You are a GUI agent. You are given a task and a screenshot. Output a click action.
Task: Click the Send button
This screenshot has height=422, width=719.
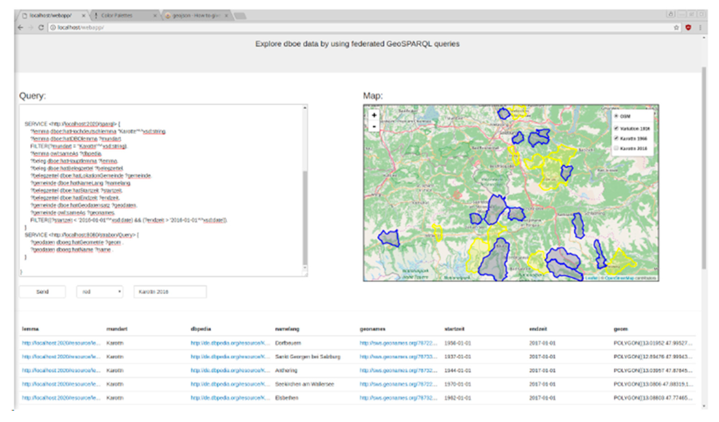tap(42, 292)
